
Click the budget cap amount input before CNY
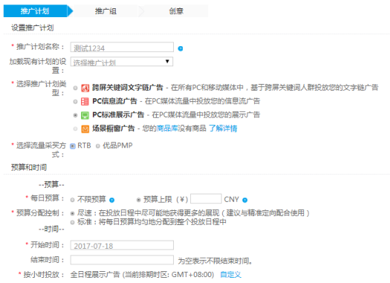click(x=206, y=199)
